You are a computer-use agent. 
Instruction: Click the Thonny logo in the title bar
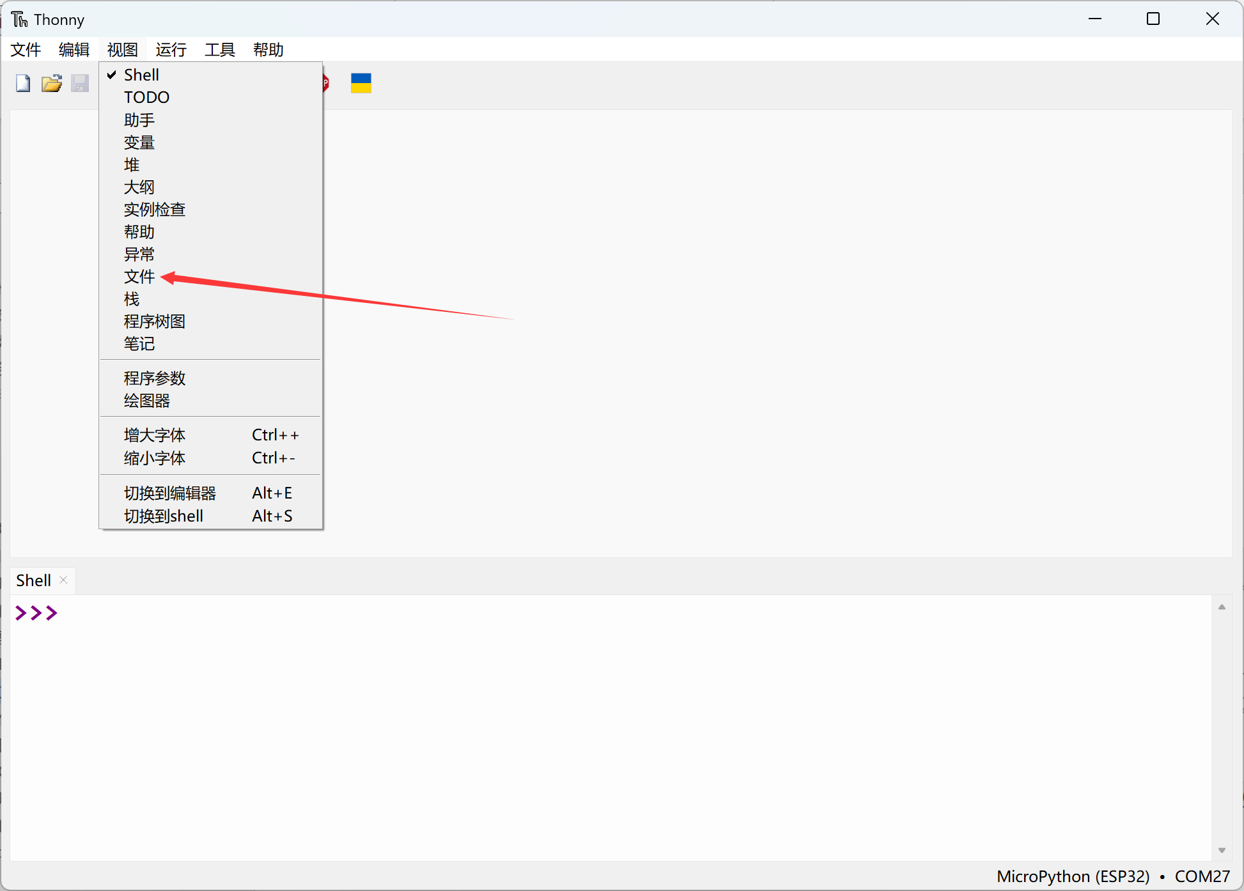(x=19, y=19)
